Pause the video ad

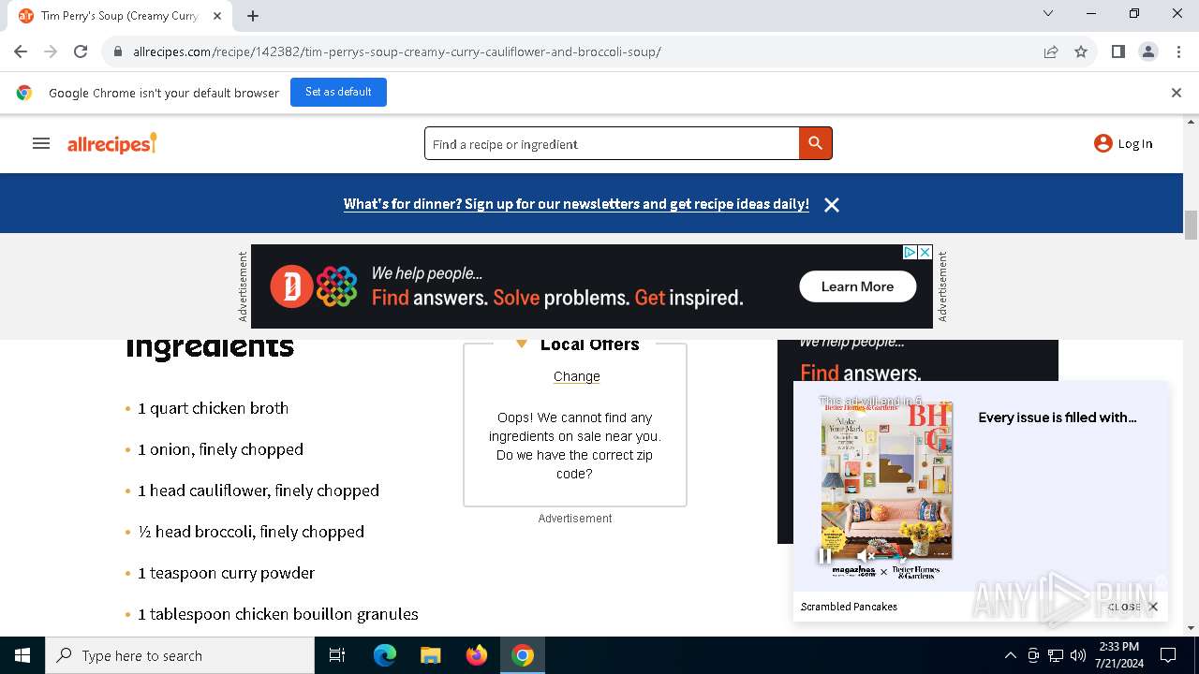coord(825,556)
